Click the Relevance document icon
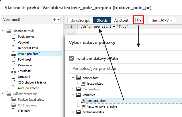This screenshot has width=182, height=117. (13, 65)
